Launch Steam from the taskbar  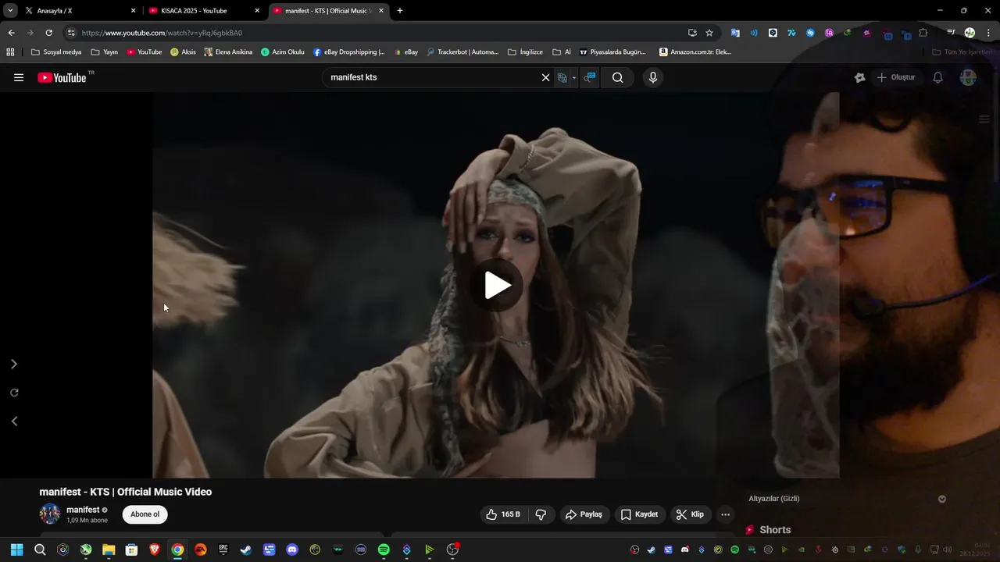click(246, 550)
